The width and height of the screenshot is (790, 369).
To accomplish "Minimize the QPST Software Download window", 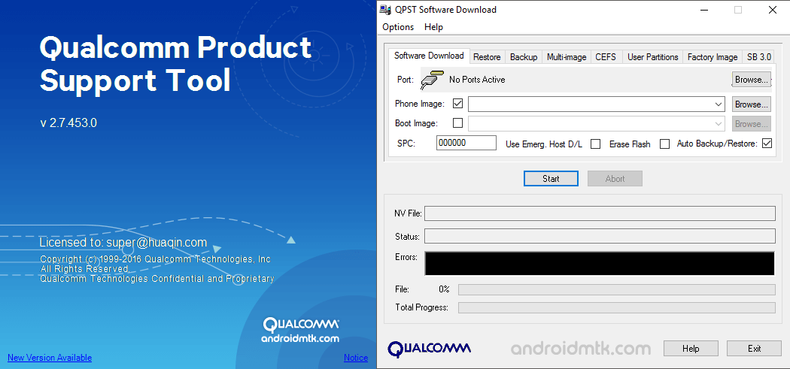I will click(703, 10).
